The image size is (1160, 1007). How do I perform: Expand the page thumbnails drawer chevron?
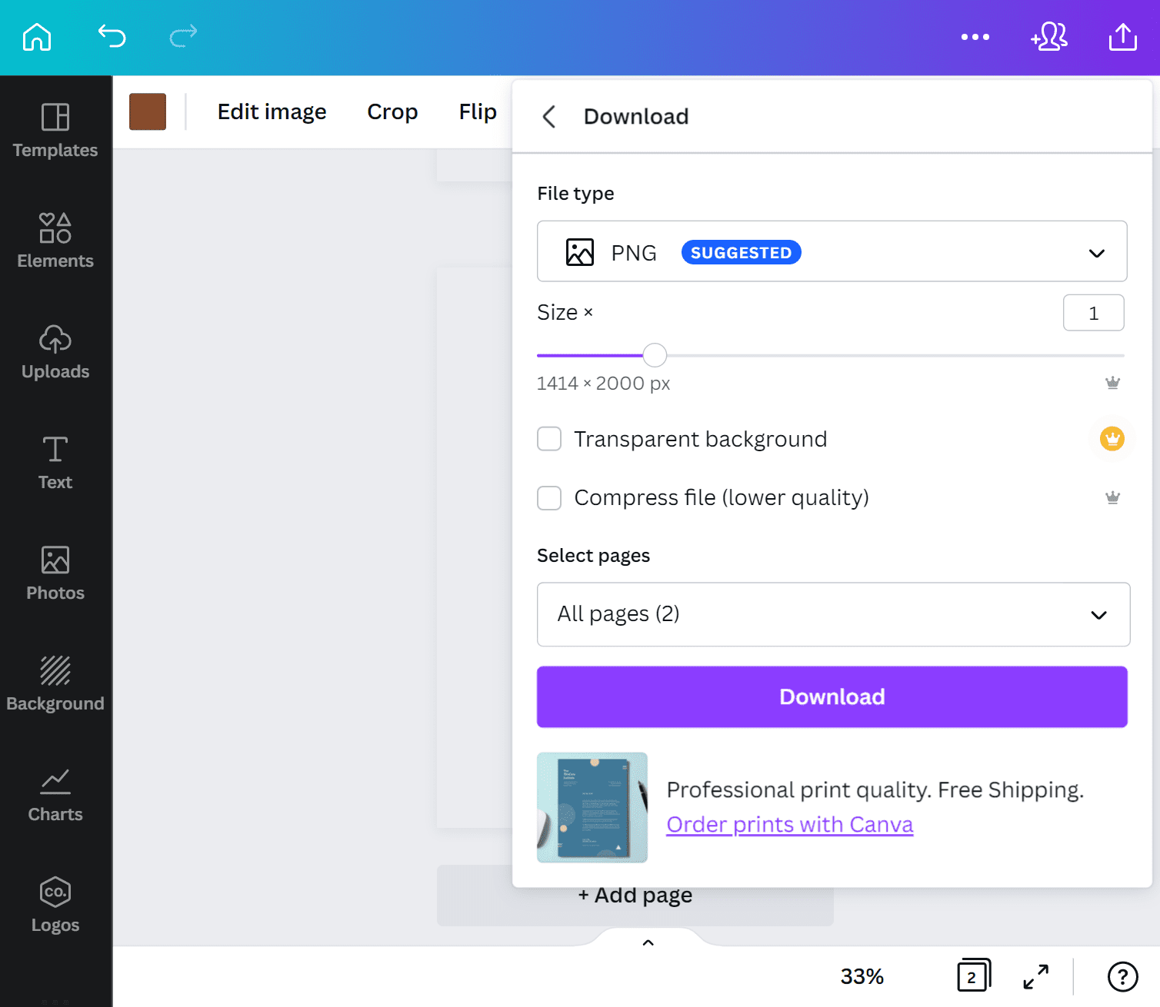[648, 942]
